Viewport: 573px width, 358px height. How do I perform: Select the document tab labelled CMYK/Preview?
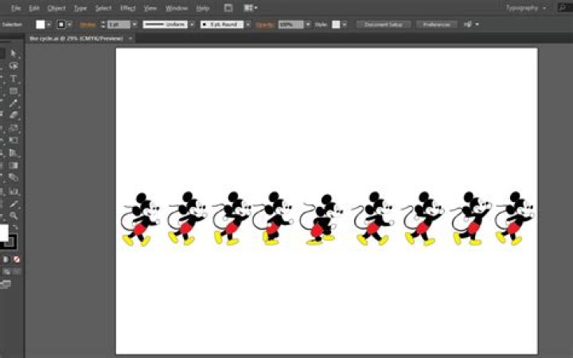point(76,38)
